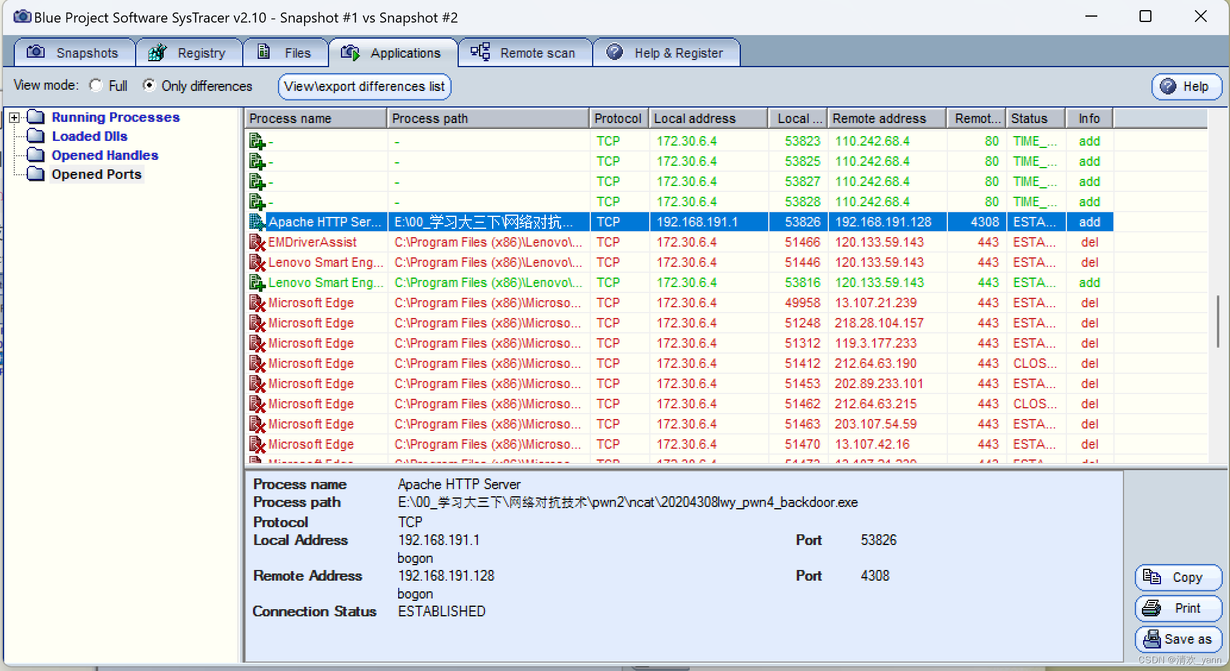Screen dimensions: 1230x671
Task: Click the network icon on Remote scan tab
Action: coord(480,52)
